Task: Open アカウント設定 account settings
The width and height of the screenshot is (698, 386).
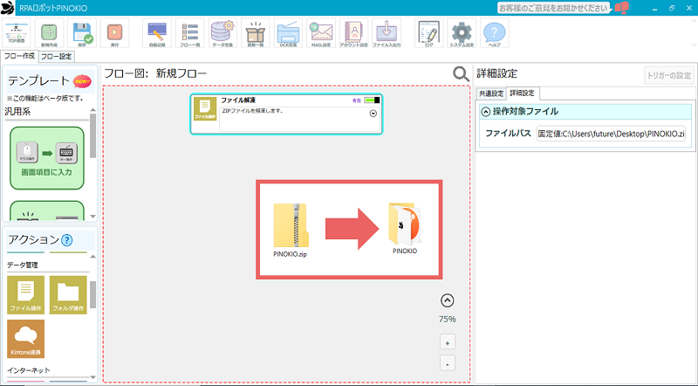Action: pos(354,33)
